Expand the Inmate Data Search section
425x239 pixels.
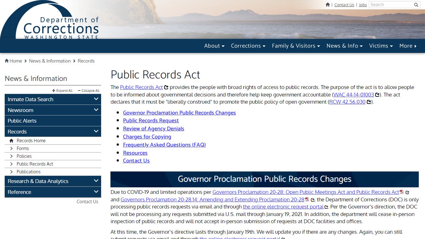pyautogui.click(x=96, y=99)
